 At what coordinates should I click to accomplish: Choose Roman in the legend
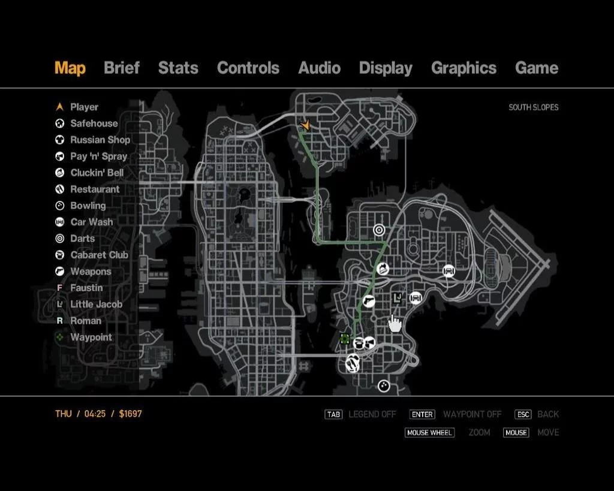point(79,321)
